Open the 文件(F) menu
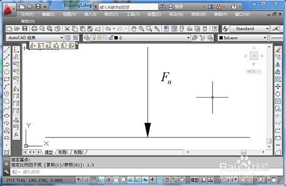This screenshot has width=286, height=186. [27, 14]
